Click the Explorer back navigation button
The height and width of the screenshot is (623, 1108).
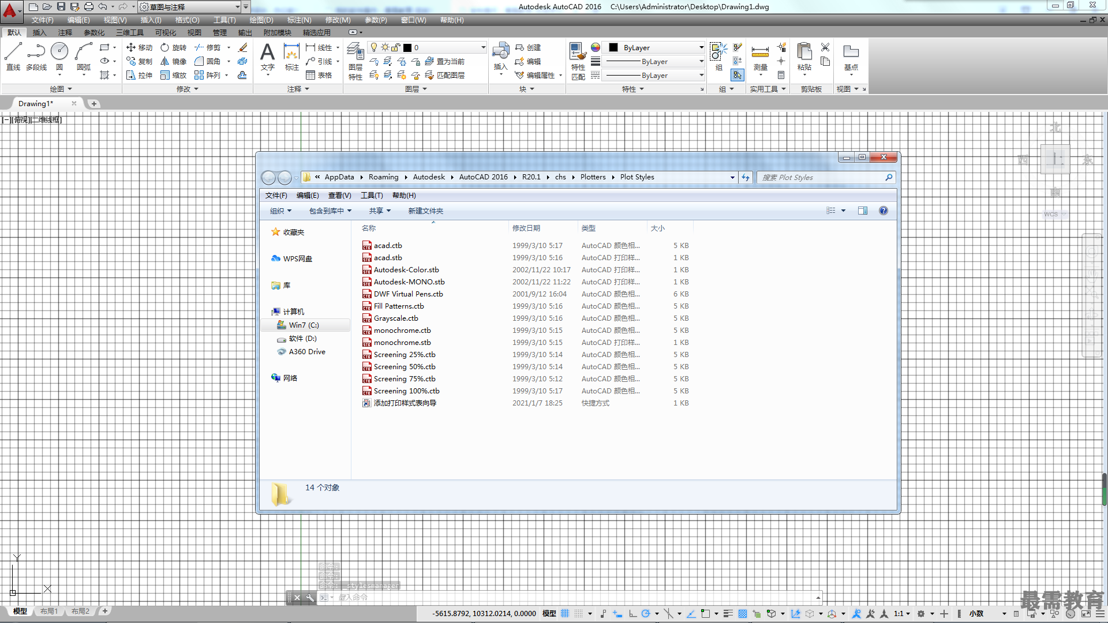coord(268,177)
